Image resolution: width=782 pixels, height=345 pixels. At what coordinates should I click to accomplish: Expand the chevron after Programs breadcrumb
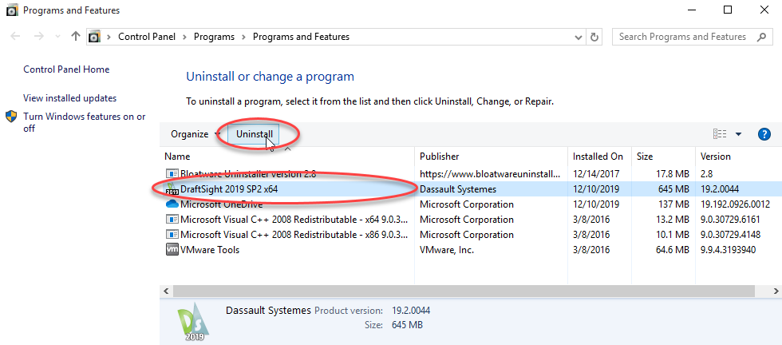[243, 37]
